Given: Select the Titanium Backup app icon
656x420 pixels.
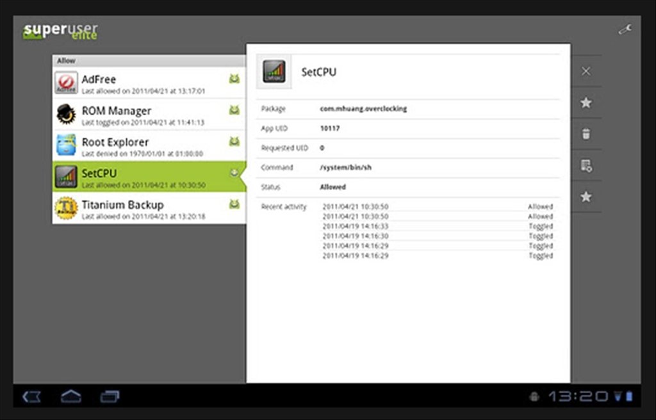Looking at the screenshot, I should (66, 208).
